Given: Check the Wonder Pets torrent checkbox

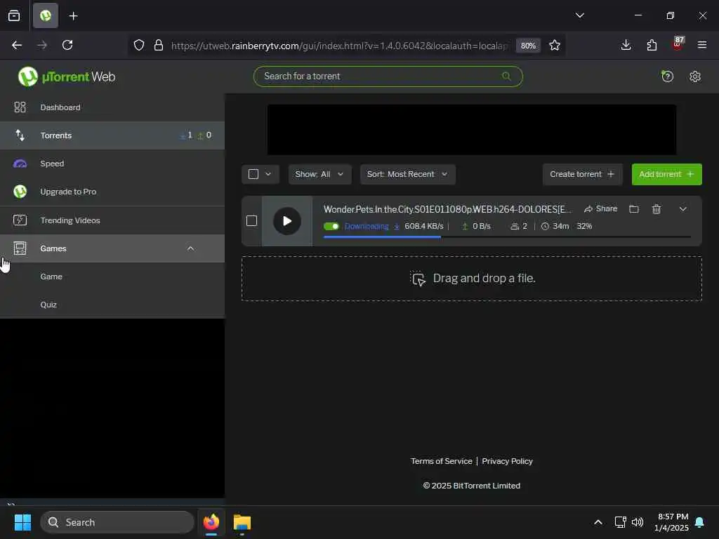Looking at the screenshot, I should 252,221.
